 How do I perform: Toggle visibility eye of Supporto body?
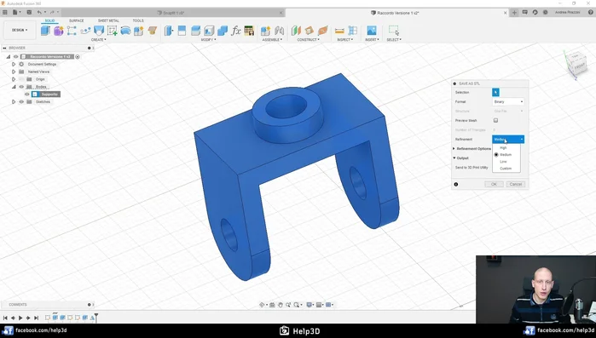click(x=27, y=95)
